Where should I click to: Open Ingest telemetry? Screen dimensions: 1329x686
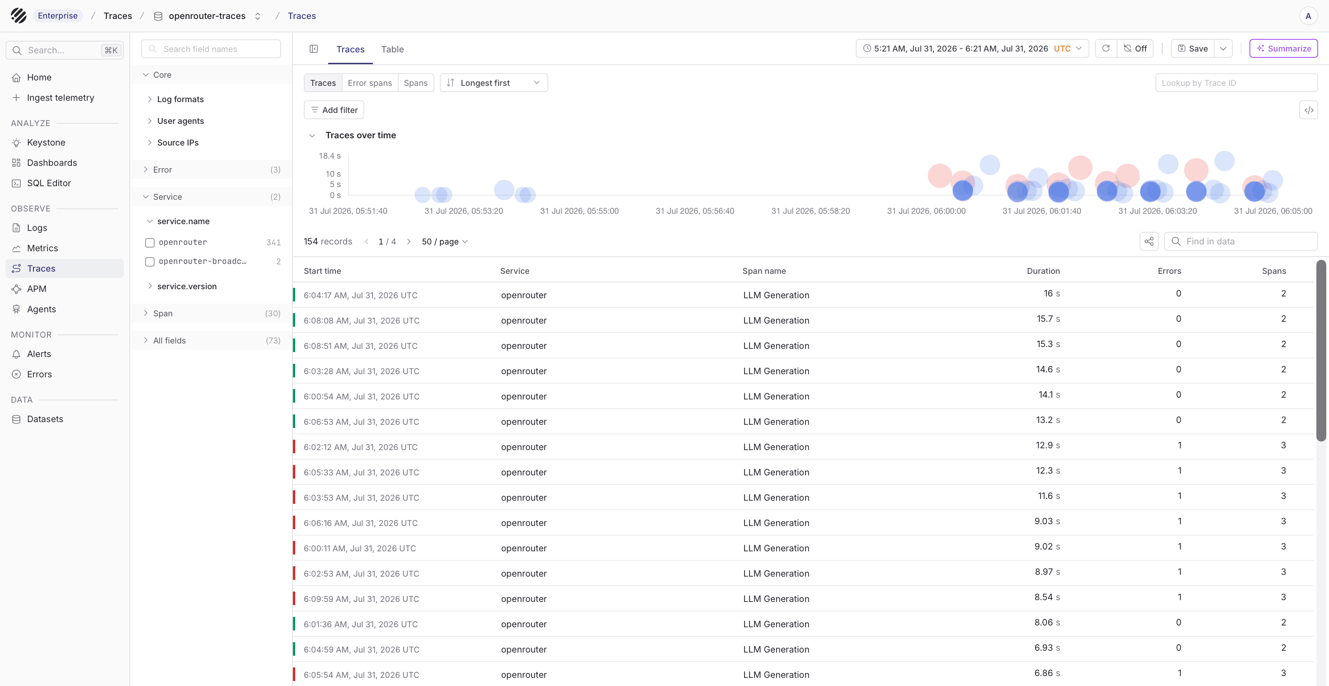coord(65,98)
